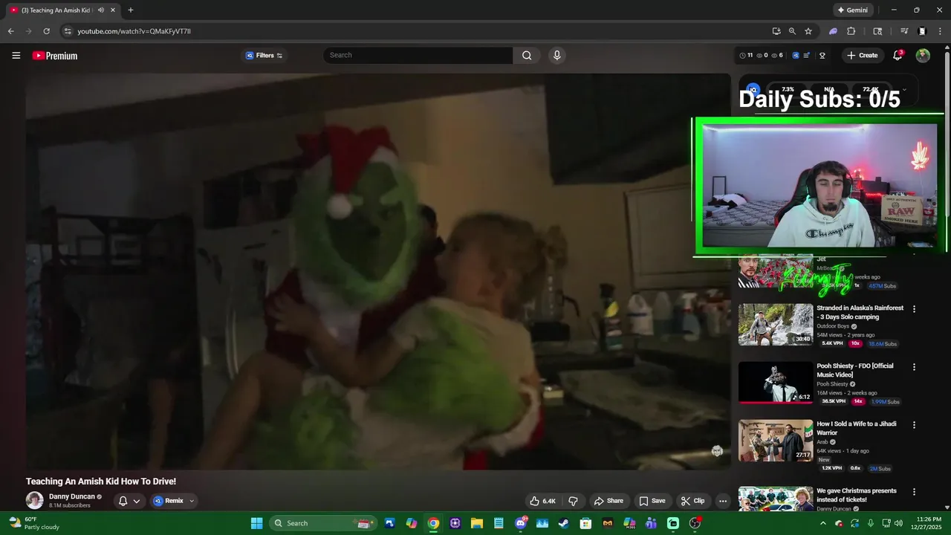Click the vidIQ blue IQ logo
The image size is (951, 535).
[796, 56]
